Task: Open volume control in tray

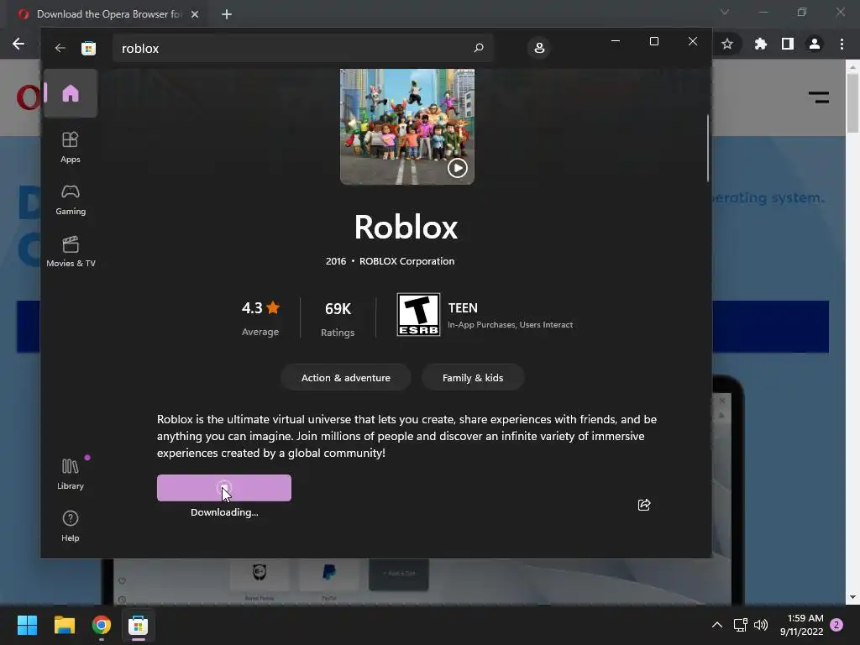Action: [761, 625]
